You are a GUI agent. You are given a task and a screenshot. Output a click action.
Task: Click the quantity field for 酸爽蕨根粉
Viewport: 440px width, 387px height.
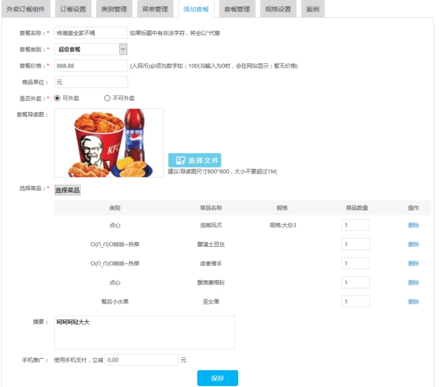[356, 282]
